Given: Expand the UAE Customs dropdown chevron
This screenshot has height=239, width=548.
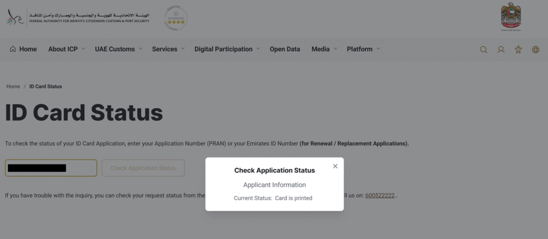Looking at the screenshot, I should pyautogui.click(x=141, y=49).
